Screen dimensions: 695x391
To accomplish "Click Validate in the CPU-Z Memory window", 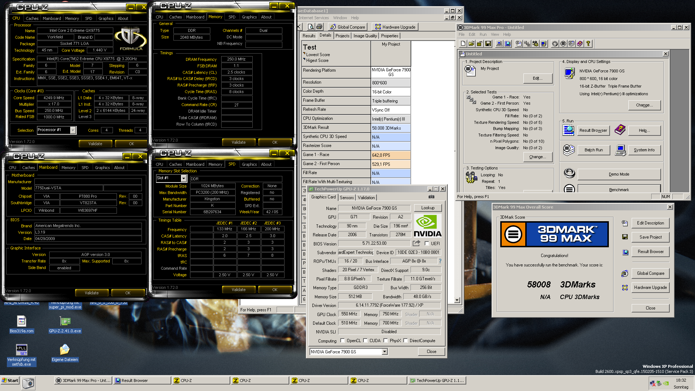I will pos(239,142).
